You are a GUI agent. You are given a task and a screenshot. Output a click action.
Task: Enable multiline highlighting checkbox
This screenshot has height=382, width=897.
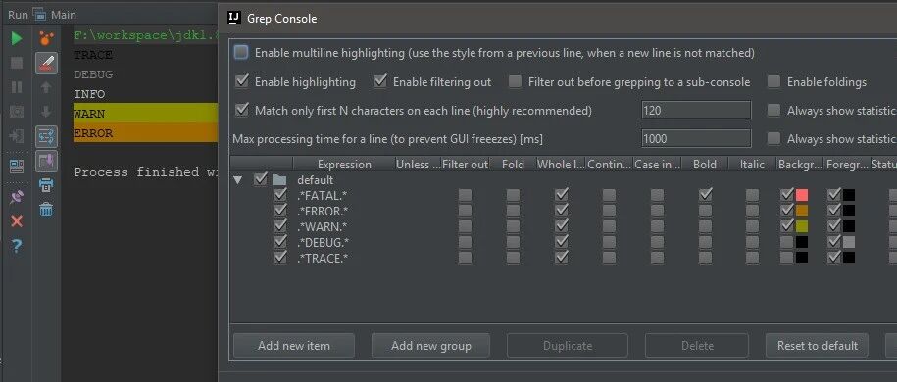pyautogui.click(x=241, y=53)
